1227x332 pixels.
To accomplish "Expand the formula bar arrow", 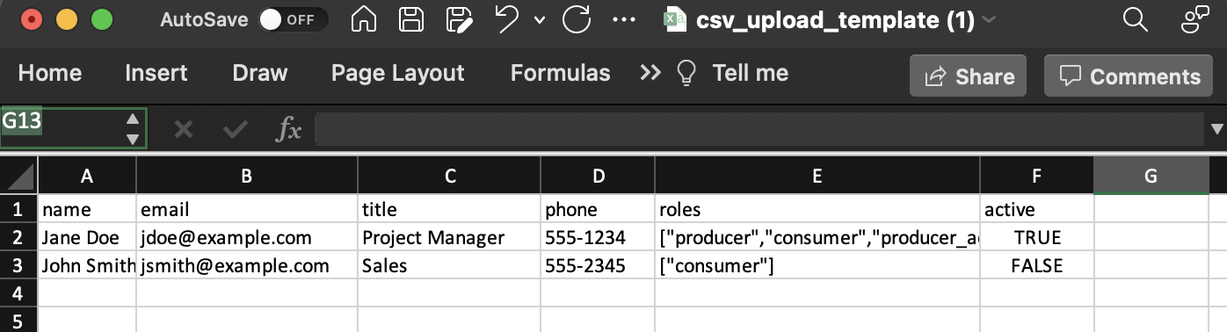I will [x=1217, y=130].
